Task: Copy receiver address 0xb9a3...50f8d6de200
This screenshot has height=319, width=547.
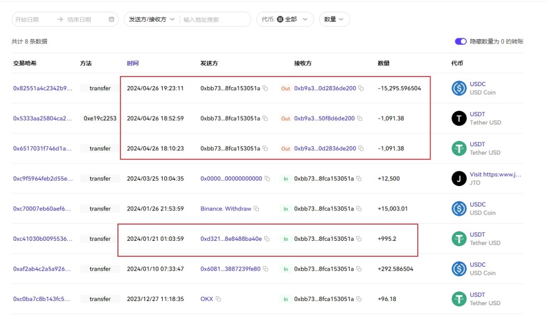Action: click(360, 119)
